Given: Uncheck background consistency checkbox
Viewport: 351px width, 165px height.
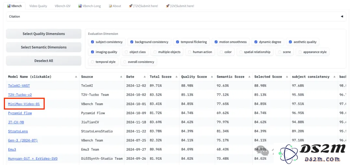Looking at the screenshot, I should point(132,42).
